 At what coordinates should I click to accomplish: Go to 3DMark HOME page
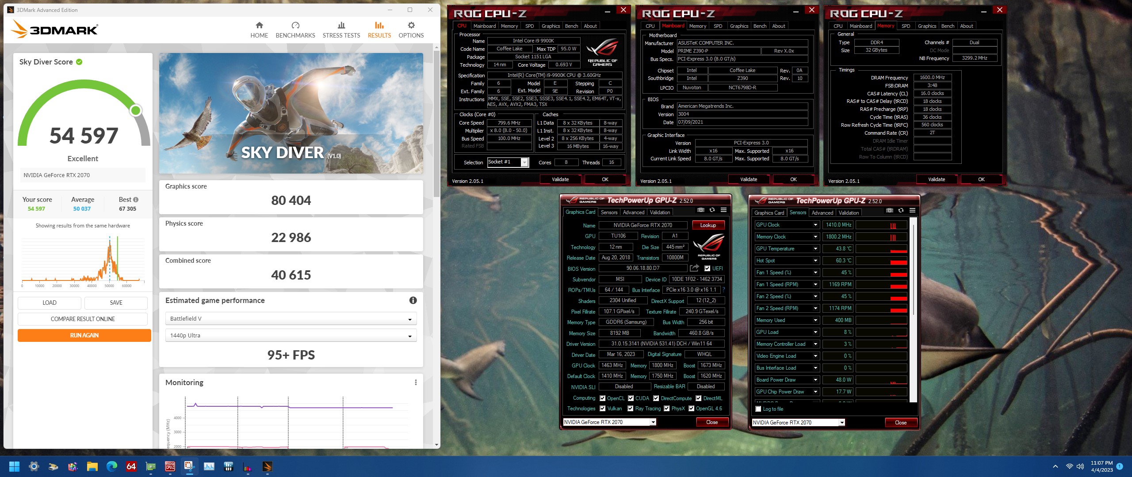(x=259, y=30)
